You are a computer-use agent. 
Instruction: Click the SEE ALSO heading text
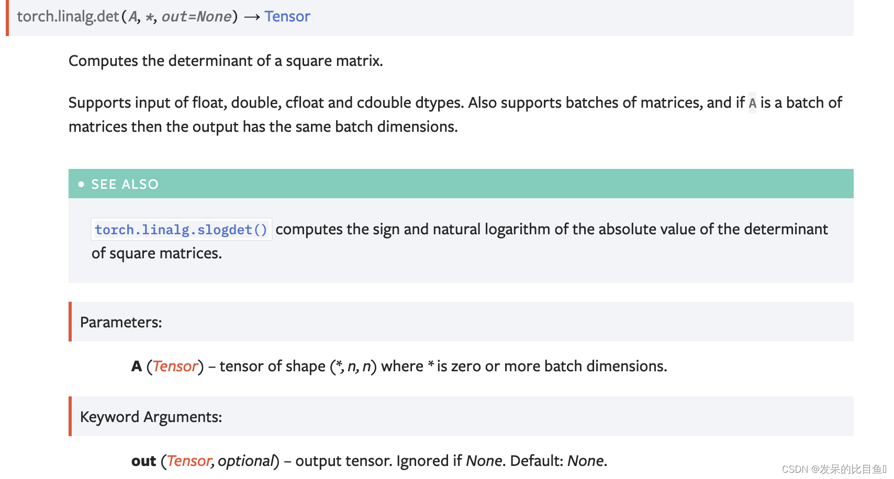[125, 184]
